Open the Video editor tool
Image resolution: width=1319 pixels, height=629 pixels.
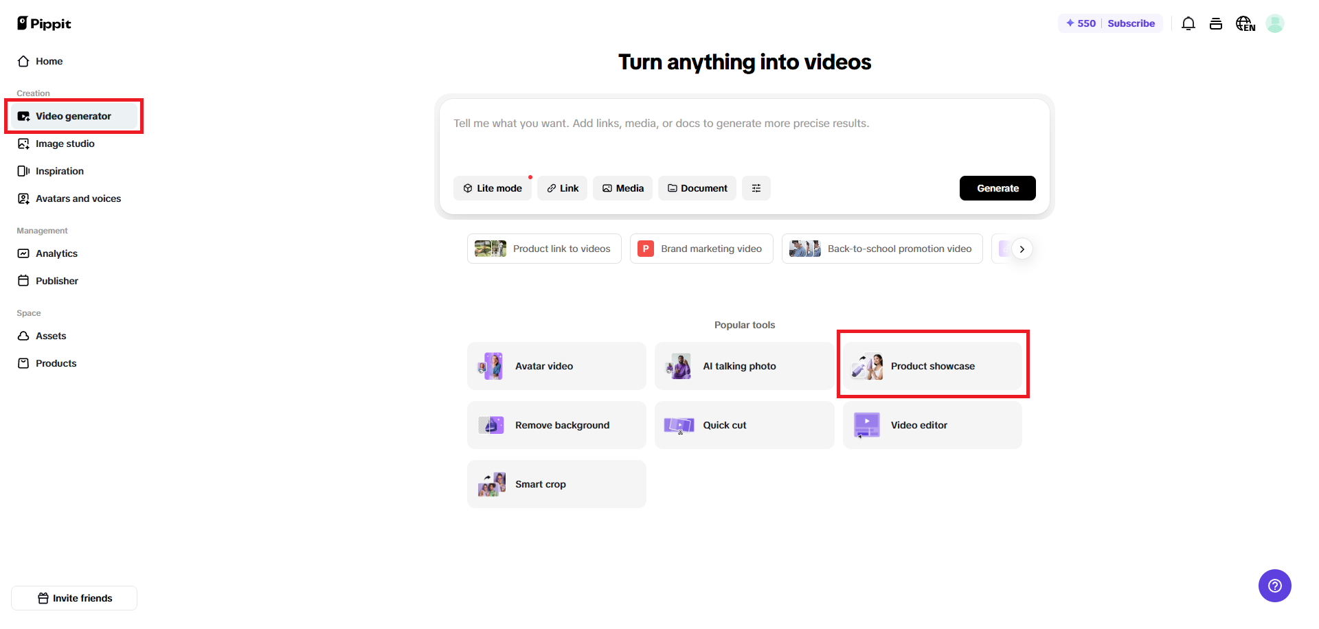tap(932, 425)
